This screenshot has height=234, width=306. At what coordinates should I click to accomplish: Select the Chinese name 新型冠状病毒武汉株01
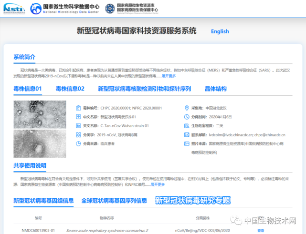point(118,117)
